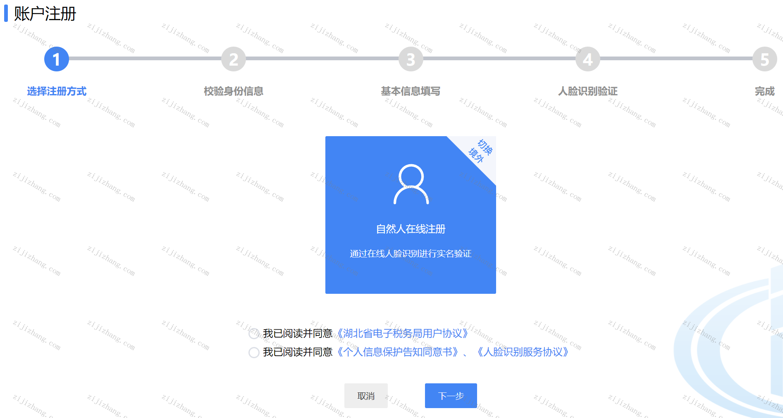The width and height of the screenshot is (783, 418).
Task: Click step 2 circle icon
Action: (x=234, y=59)
